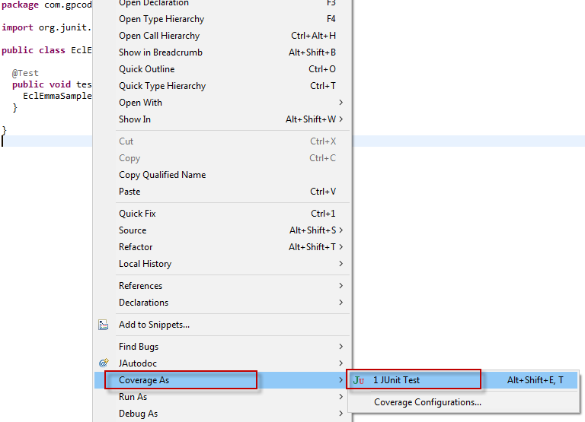The image size is (585, 422).
Task: Open Coverage Configurations dialog
Action: [x=427, y=402]
